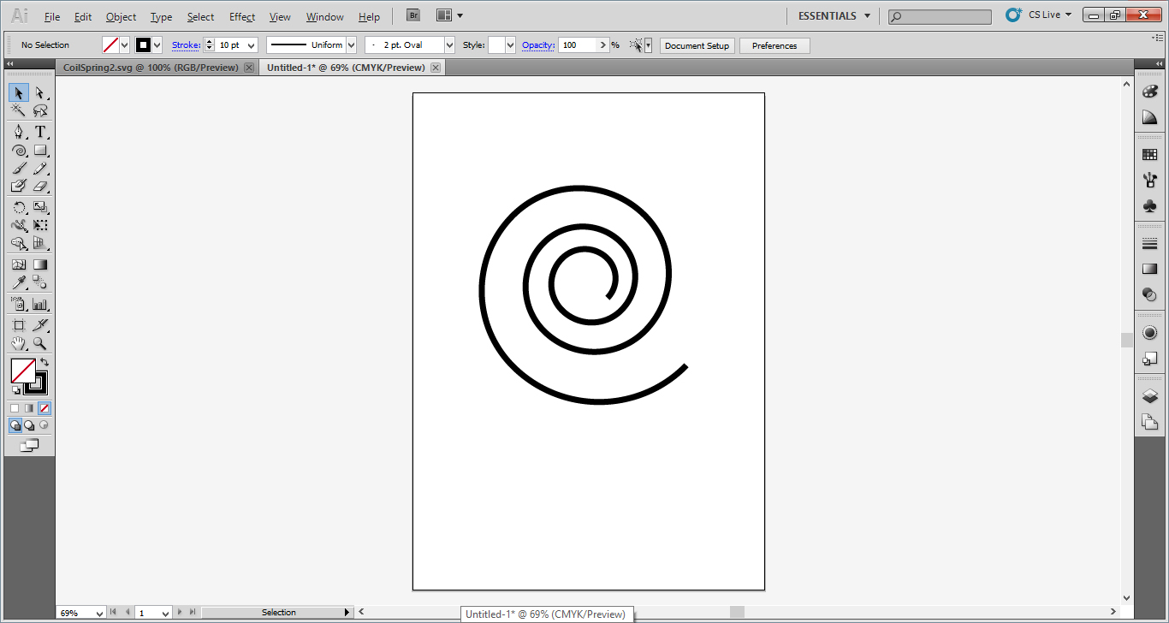
Task: Open the fill color dropdown in control bar
Action: 125,45
